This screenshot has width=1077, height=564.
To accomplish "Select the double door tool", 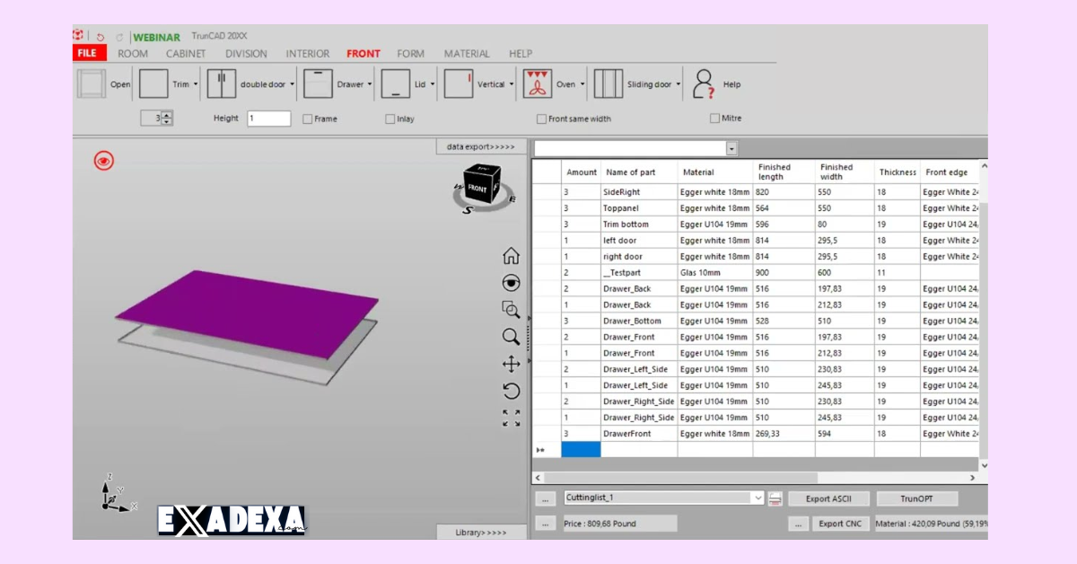I will pos(222,83).
